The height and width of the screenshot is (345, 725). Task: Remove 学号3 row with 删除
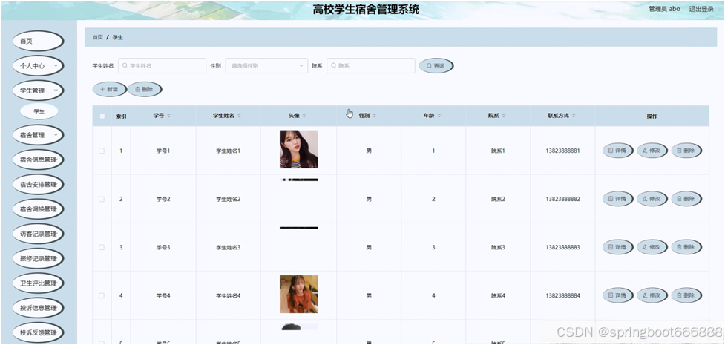pyautogui.click(x=686, y=247)
